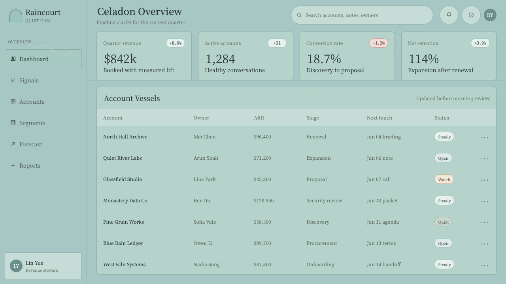Click the Quiet status badge for Fine Grain Works
Screen dimensions: 506x284
(x=443, y=222)
